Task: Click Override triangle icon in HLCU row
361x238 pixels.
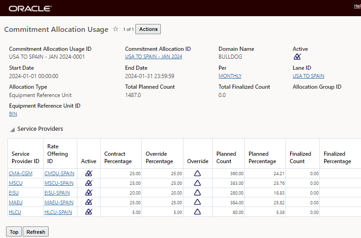Action: pyautogui.click(x=197, y=212)
